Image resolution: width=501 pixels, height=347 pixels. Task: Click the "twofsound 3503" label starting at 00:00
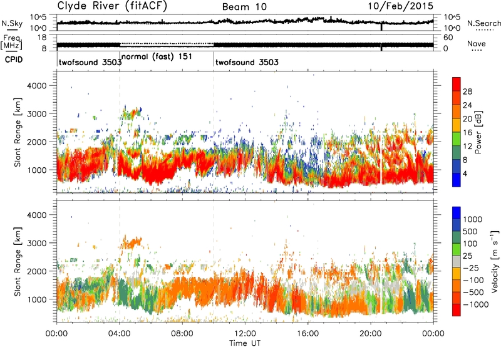point(90,62)
